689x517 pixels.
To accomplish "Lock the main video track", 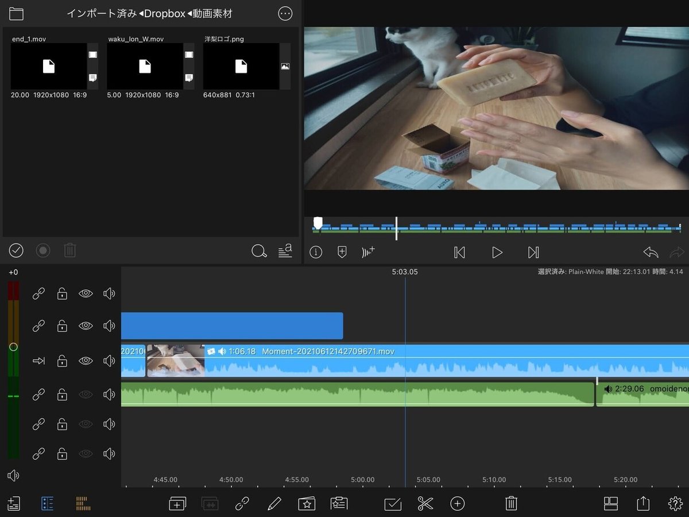I will [62, 361].
